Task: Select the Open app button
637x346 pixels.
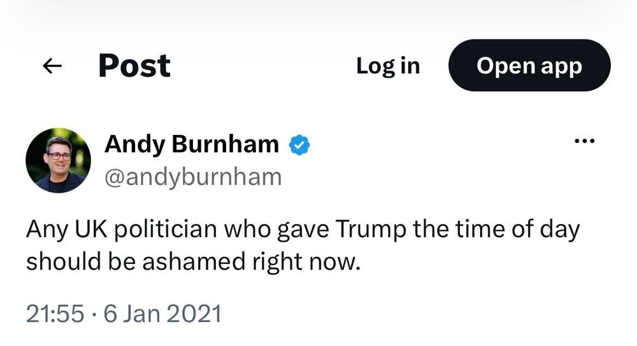Action: (x=529, y=66)
